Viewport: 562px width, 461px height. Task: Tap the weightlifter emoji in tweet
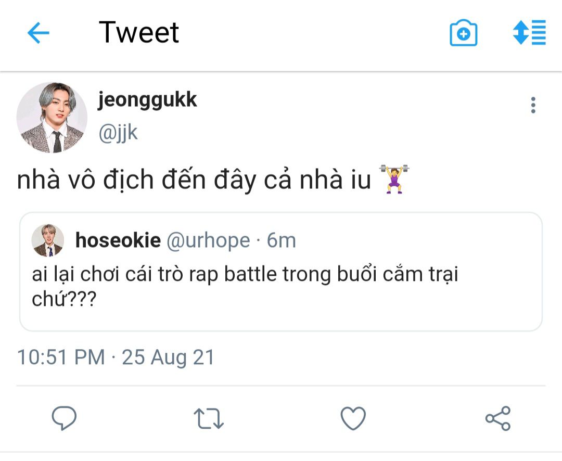point(394,179)
